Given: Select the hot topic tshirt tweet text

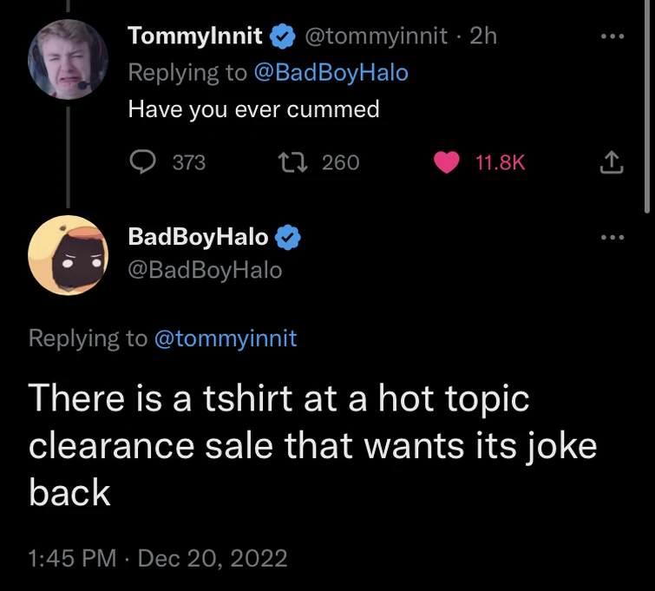Looking at the screenshot, I should [x=312, y=445].
